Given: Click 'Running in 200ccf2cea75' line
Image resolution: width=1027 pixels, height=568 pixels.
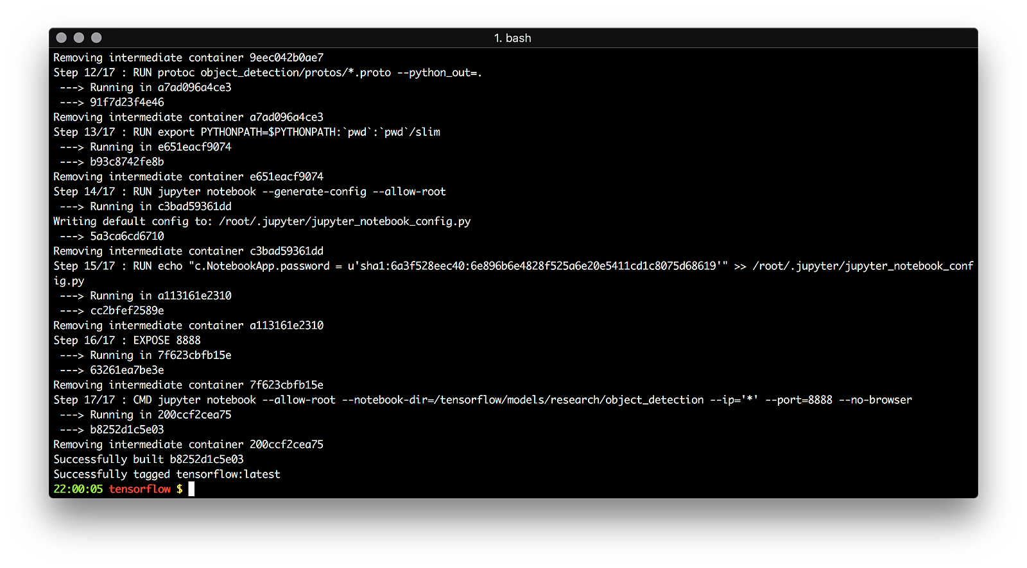Looking at the screenshot, I should click(x=146, y=415).
